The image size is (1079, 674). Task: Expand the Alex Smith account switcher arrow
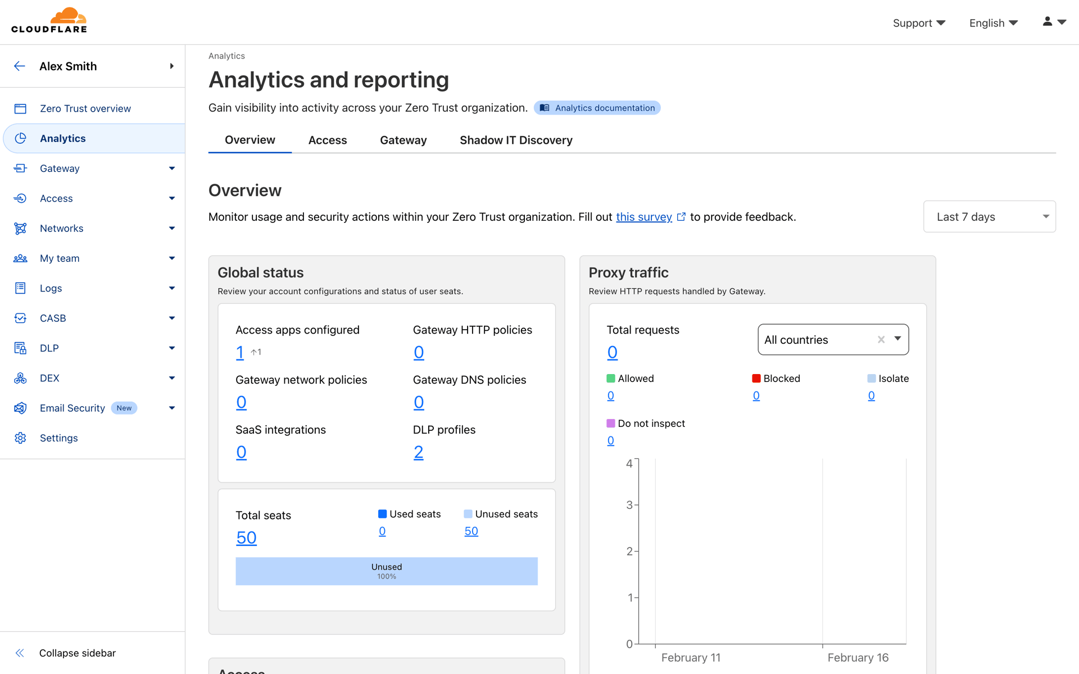[x=171, y=66]
